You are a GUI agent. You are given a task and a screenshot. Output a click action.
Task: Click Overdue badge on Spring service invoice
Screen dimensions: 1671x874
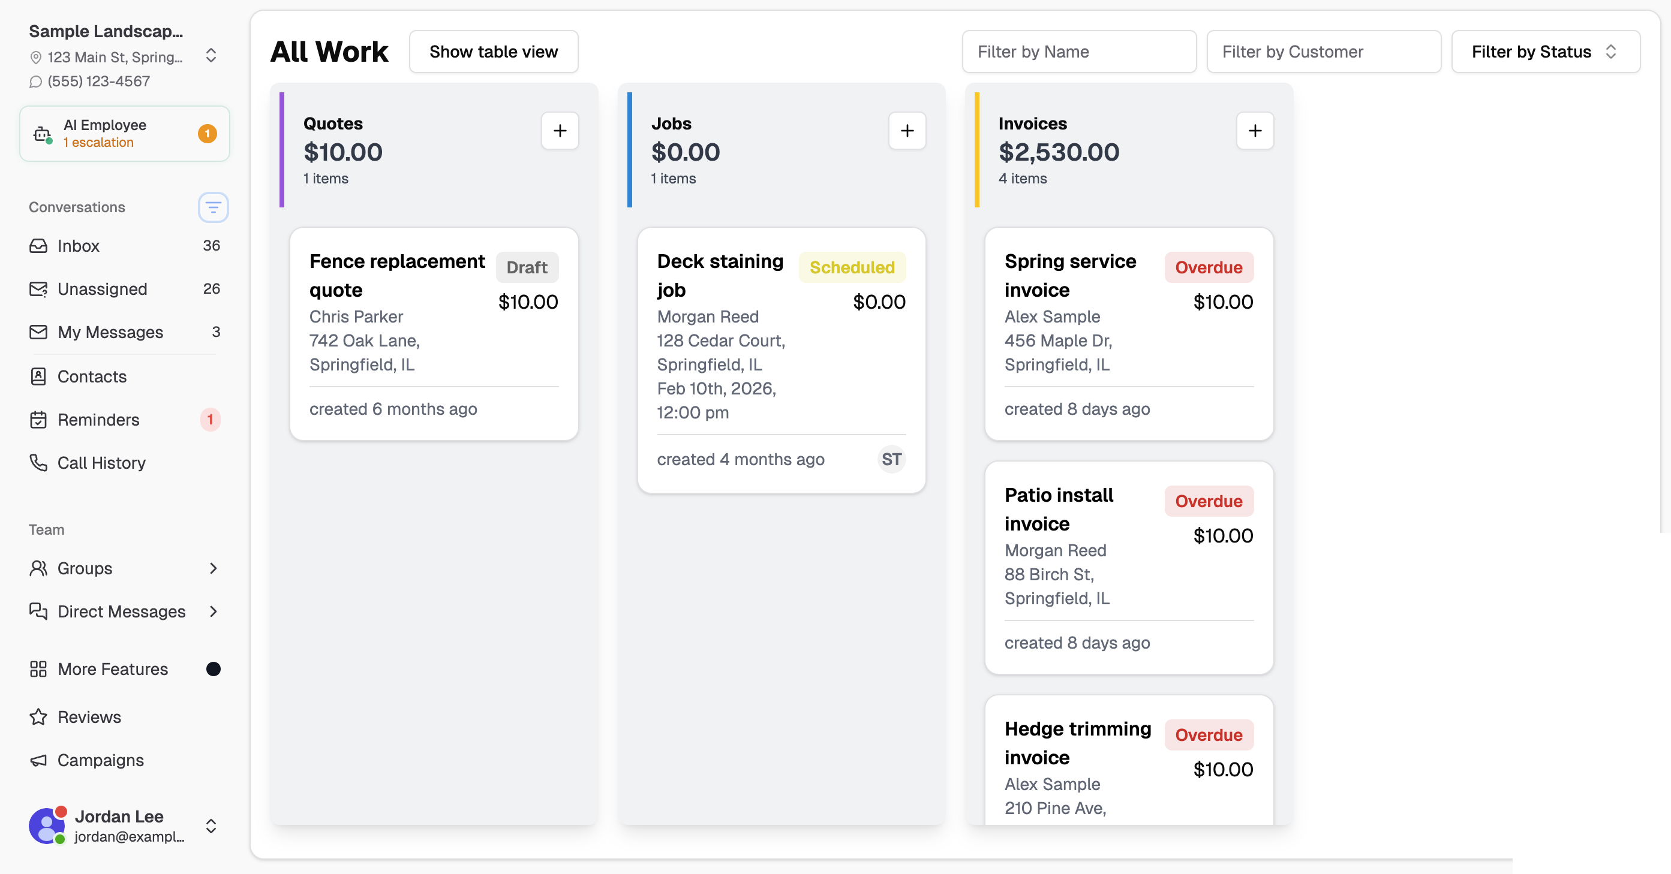[x=1209, y=267]
